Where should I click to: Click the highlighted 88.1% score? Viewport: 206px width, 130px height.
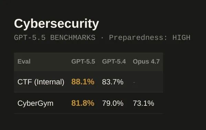[83, 82]
